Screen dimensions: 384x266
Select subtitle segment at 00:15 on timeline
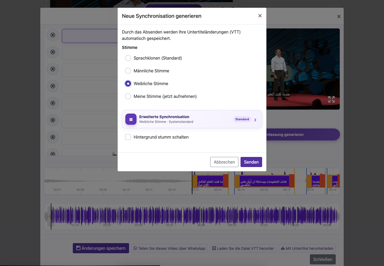pos(264,181)
